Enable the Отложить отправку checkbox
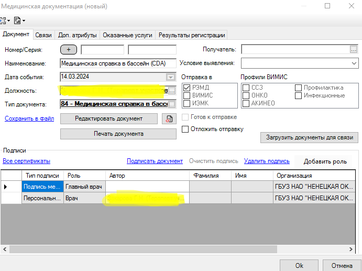Image resolution: width=362 pixels, height=271 pixels. click(185, 129)
